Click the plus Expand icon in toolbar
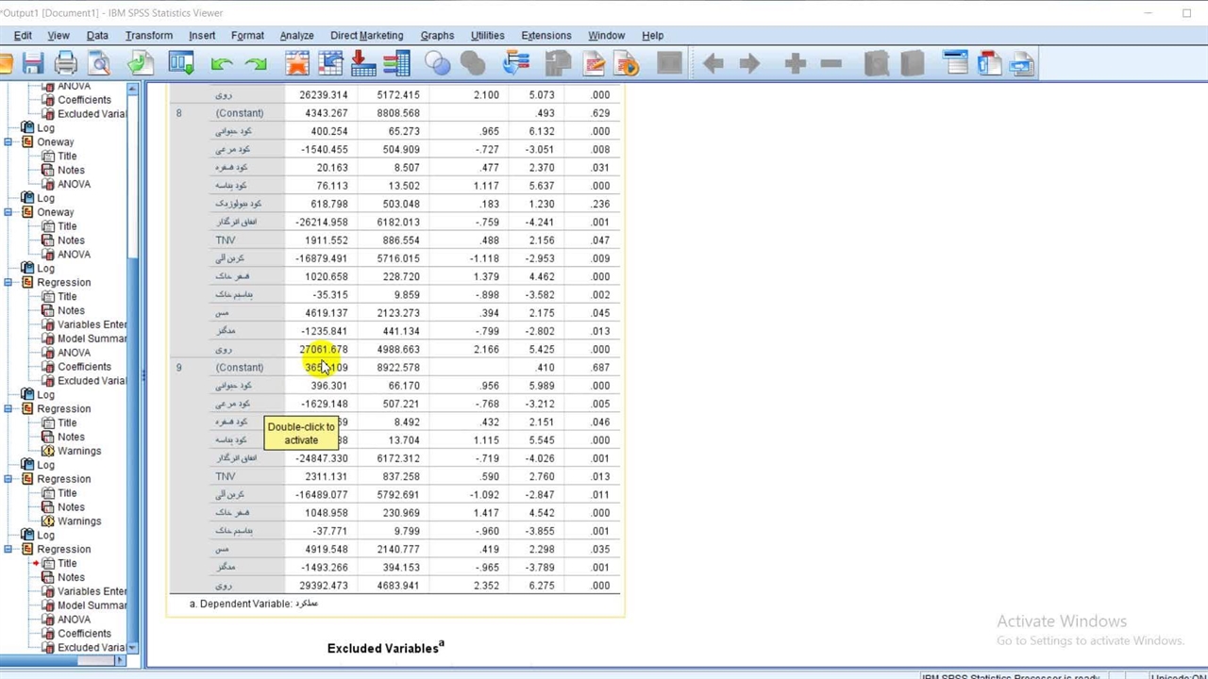This screenshot has width=1208, height=679. (x=795, y=64)
